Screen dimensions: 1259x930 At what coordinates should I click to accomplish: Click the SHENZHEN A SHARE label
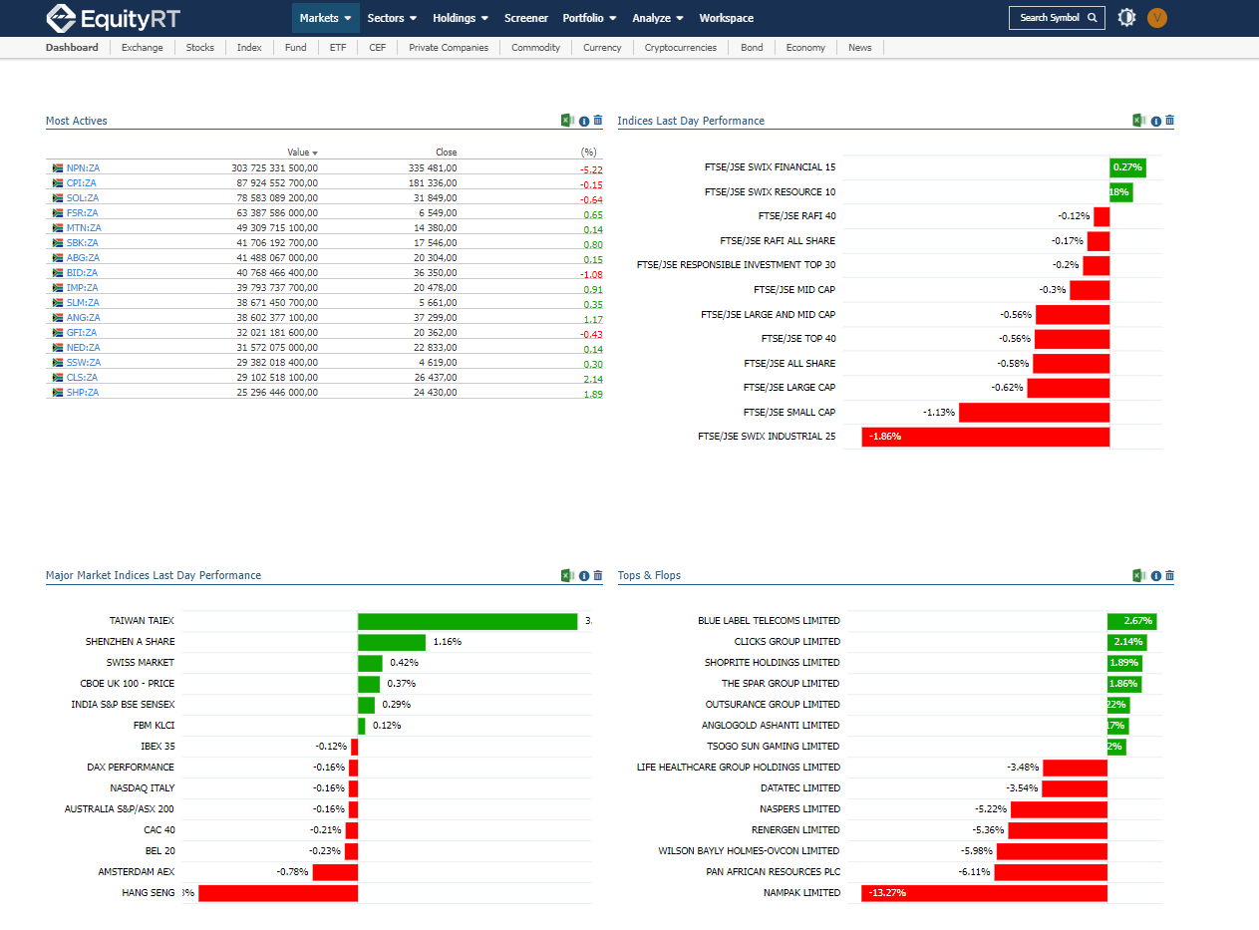[130, 642]
